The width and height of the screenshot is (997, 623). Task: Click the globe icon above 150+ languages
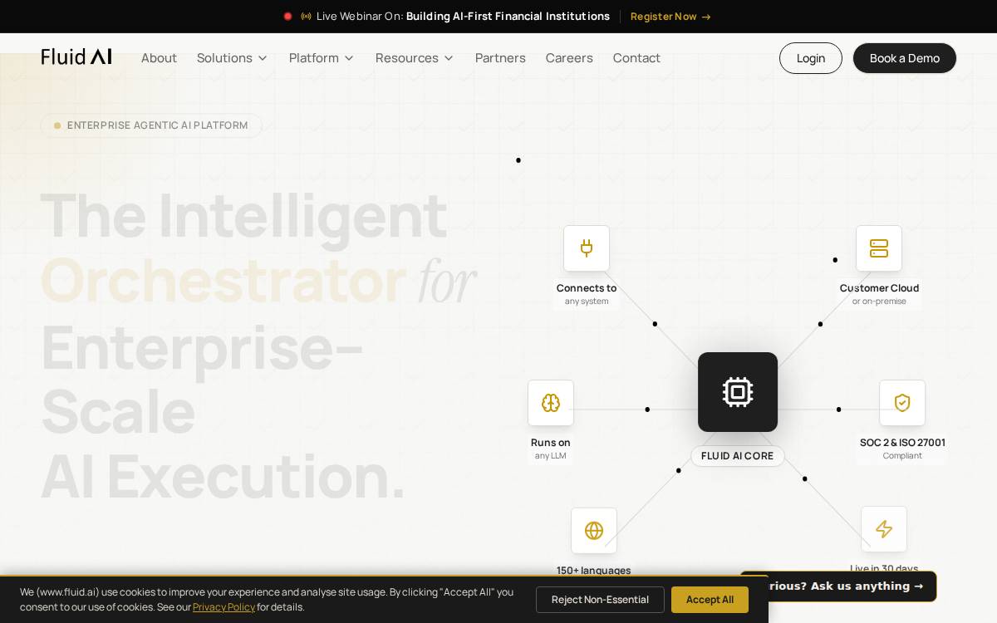[x=594, y=531]
